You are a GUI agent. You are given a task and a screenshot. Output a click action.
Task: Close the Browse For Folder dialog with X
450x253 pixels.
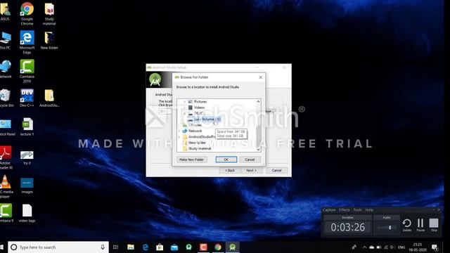pos(261,77)
